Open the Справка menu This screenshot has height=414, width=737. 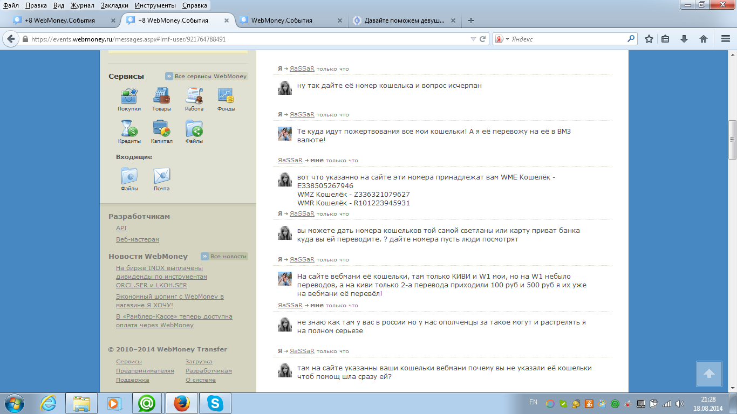pyautogui.click(x=195, y=5)
